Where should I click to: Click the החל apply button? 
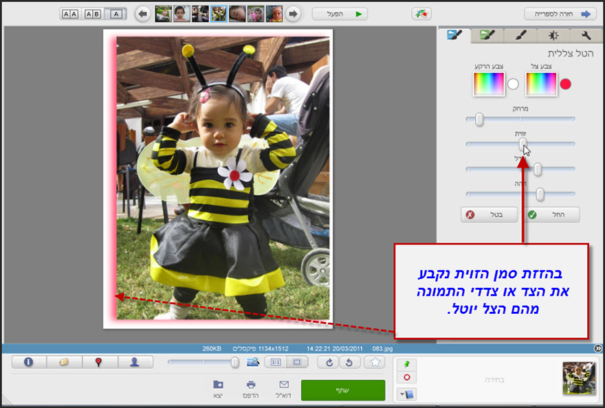552,214
